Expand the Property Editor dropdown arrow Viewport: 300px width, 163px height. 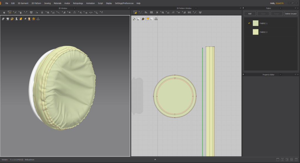[280, 75]
